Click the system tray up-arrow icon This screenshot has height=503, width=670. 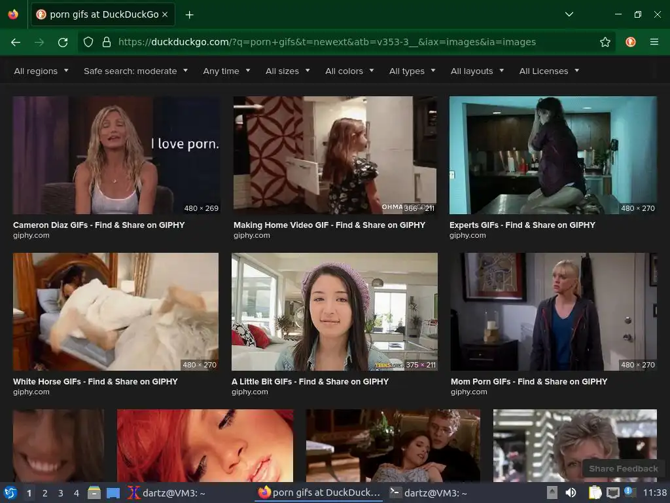552,493
